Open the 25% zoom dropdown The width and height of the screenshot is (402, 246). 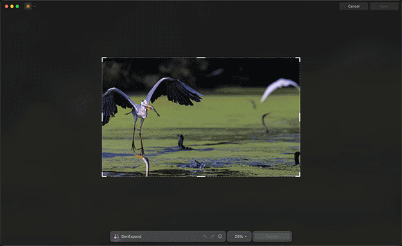(x=239, y=236)
